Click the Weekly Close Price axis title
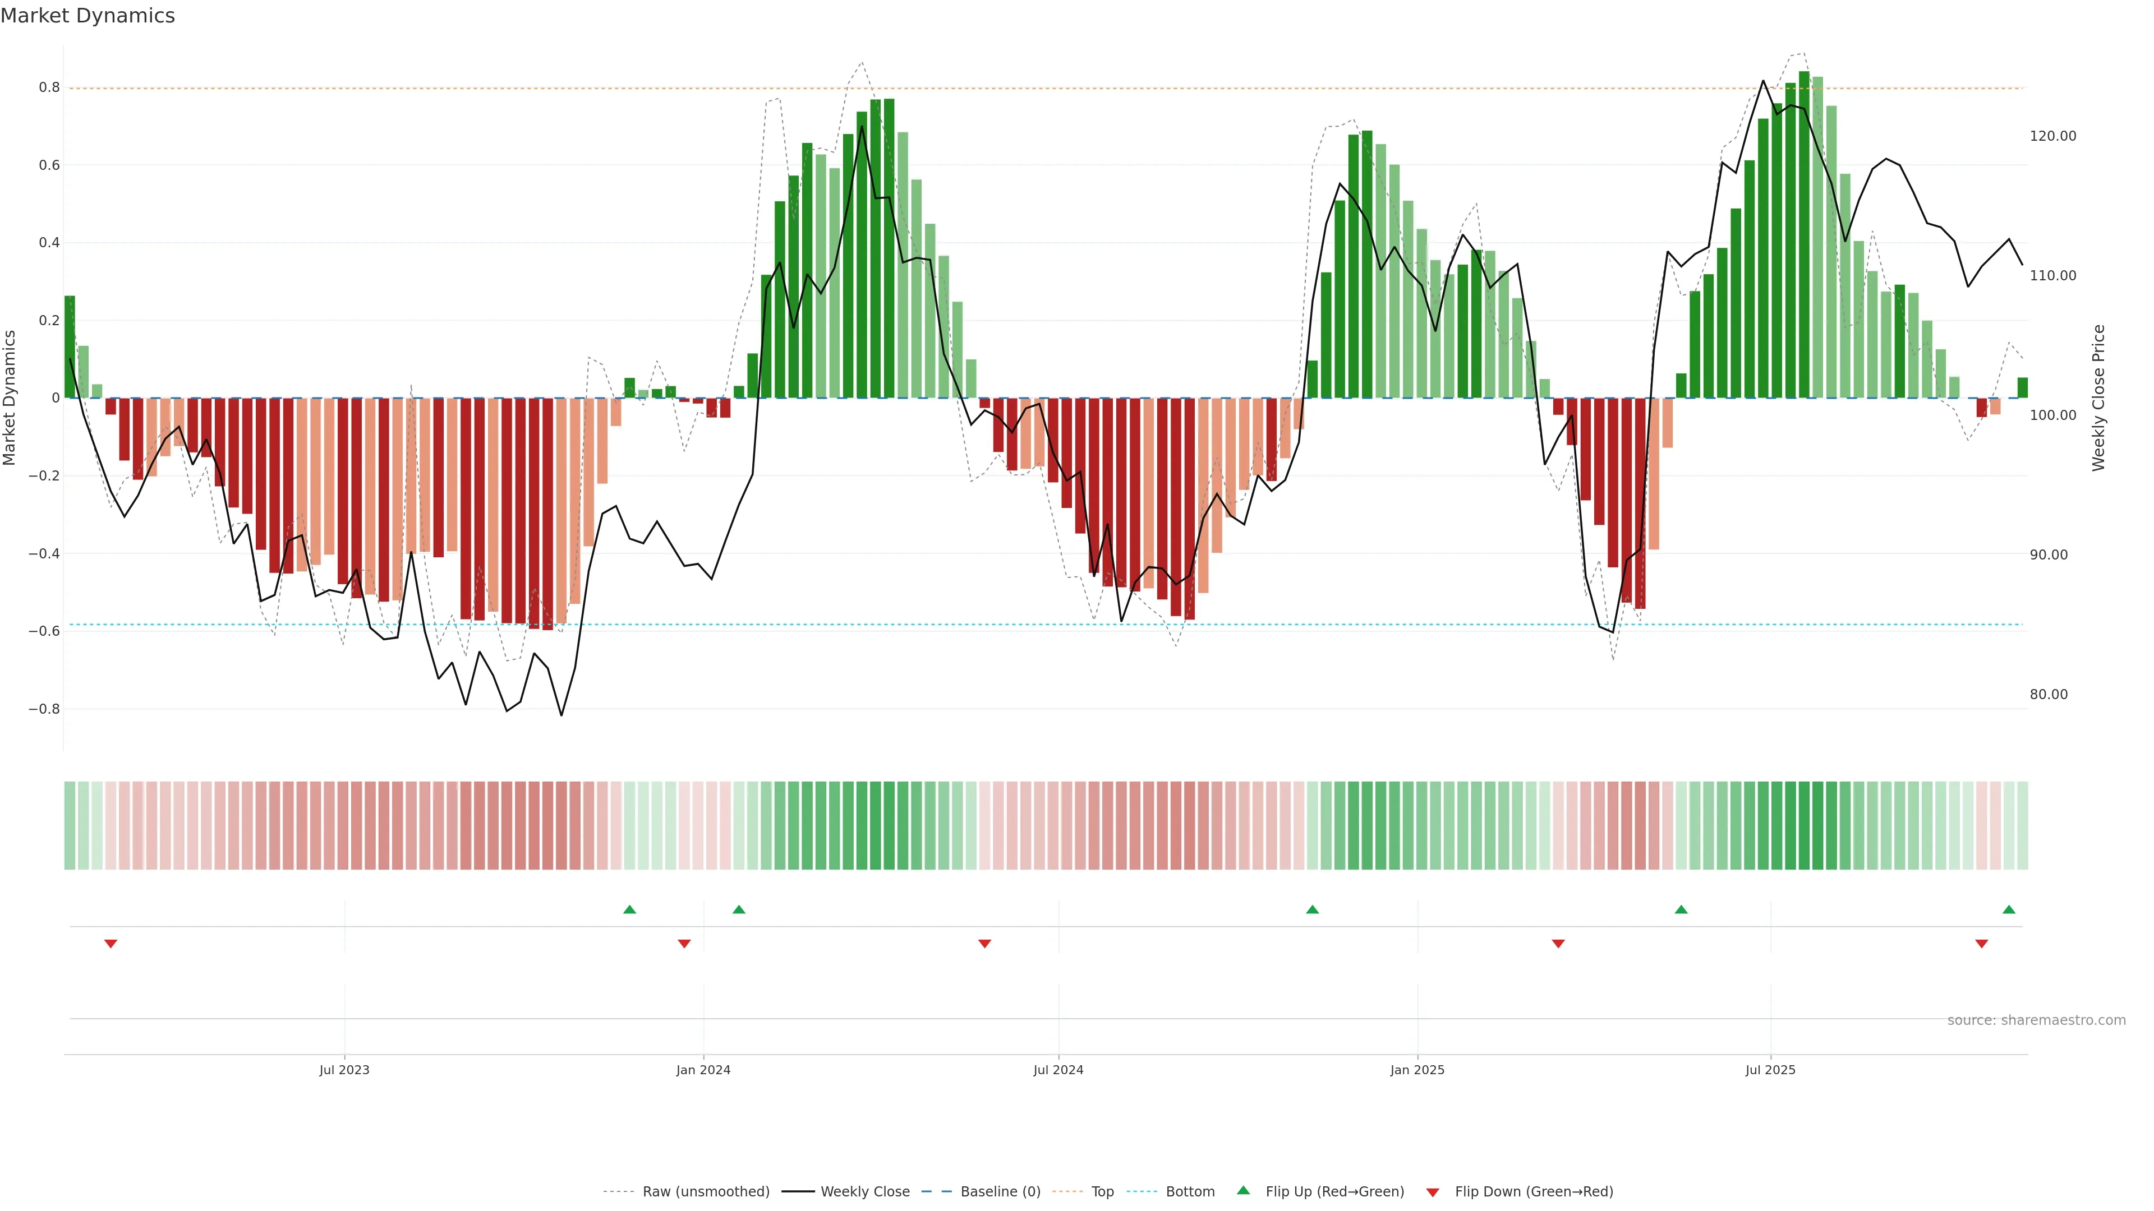This screenshot has height=1211, width=2154. pos(2098,398)
